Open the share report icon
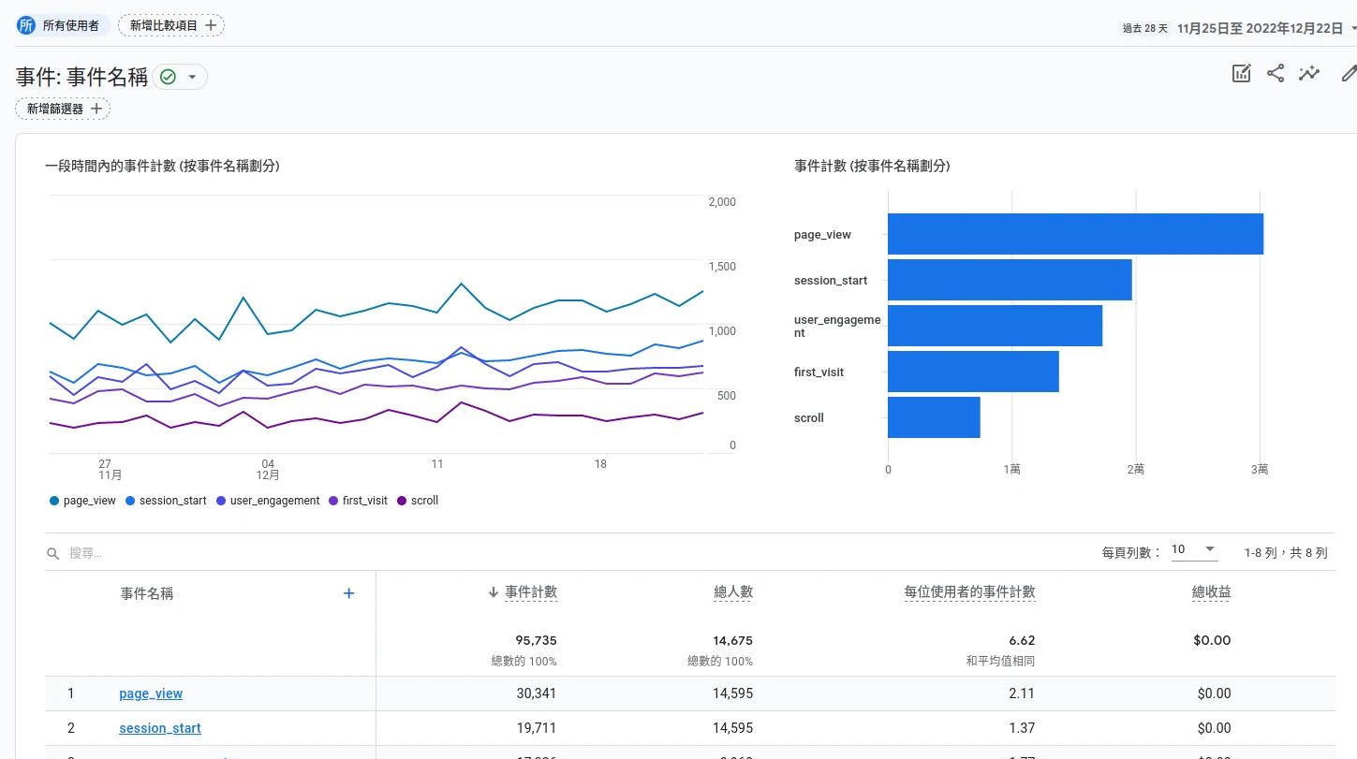The width and height of the screenshot is (1357, 759). pyautogui.click(x=1276, y=74)
